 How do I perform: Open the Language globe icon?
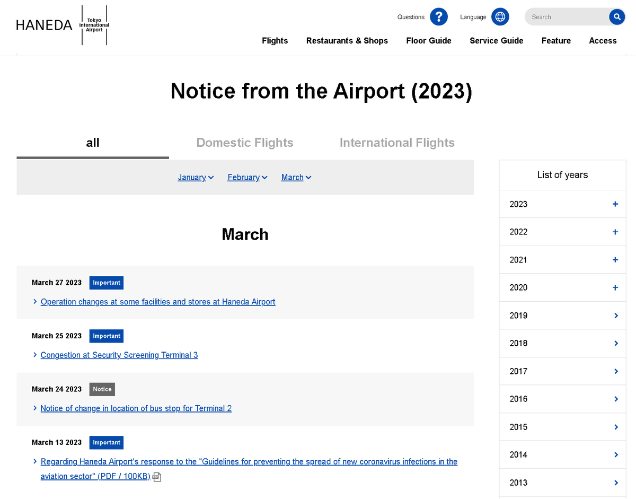click(500, 17)
